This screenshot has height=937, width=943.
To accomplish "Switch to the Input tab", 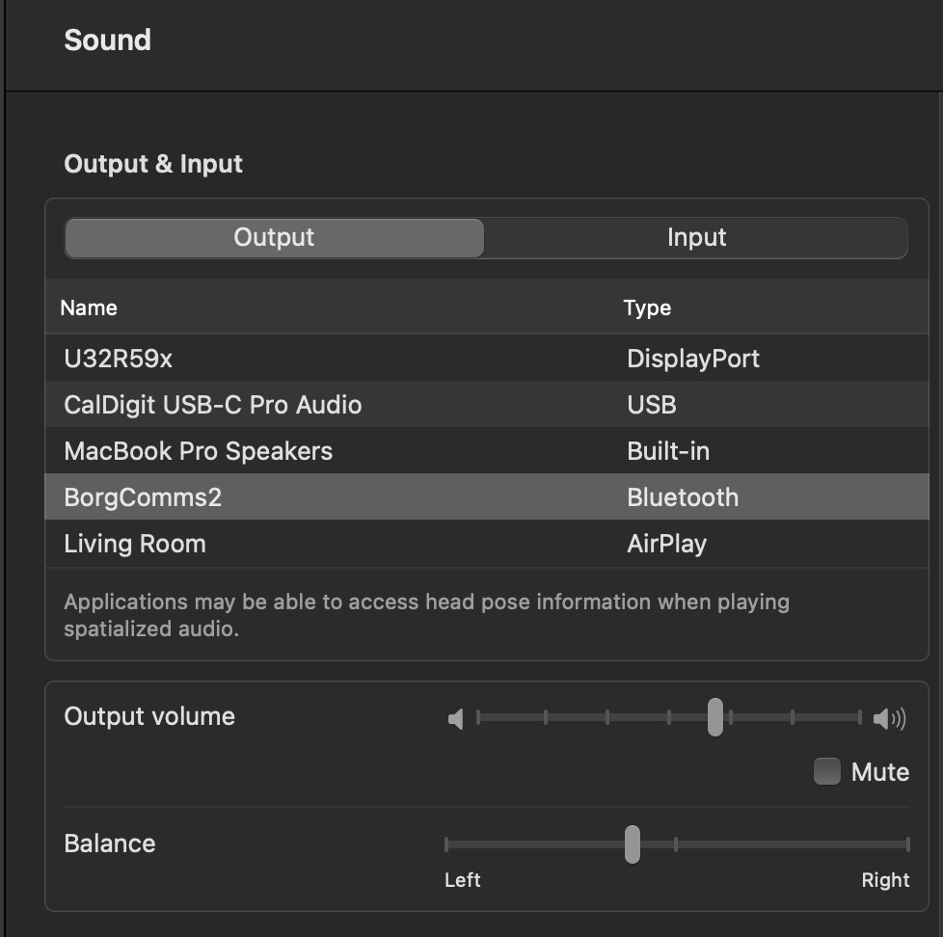I will [696, 237].
